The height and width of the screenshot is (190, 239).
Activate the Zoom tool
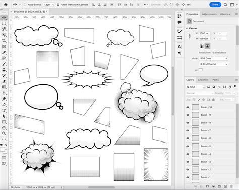tap(4, 133)
